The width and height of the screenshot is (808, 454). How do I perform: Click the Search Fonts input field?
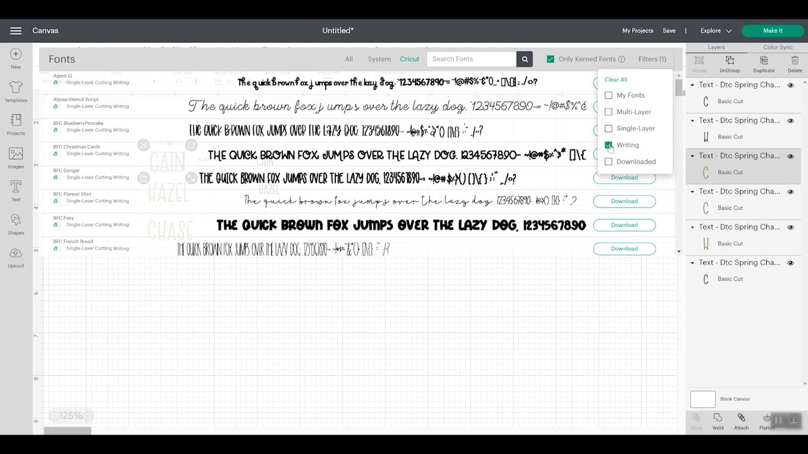coord(472,59)
